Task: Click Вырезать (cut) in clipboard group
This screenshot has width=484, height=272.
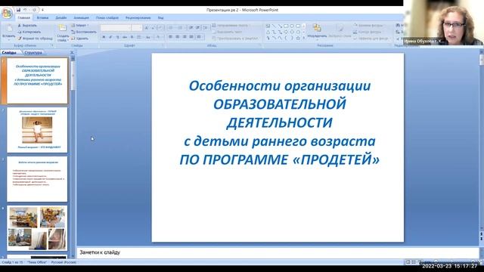Action: [27, 25]
